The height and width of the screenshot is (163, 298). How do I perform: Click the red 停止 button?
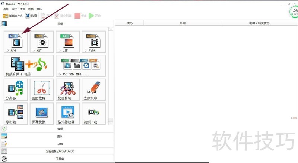coord(80,16)
